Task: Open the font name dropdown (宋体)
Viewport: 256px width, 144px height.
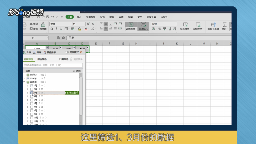Action: tap(71, 24)
